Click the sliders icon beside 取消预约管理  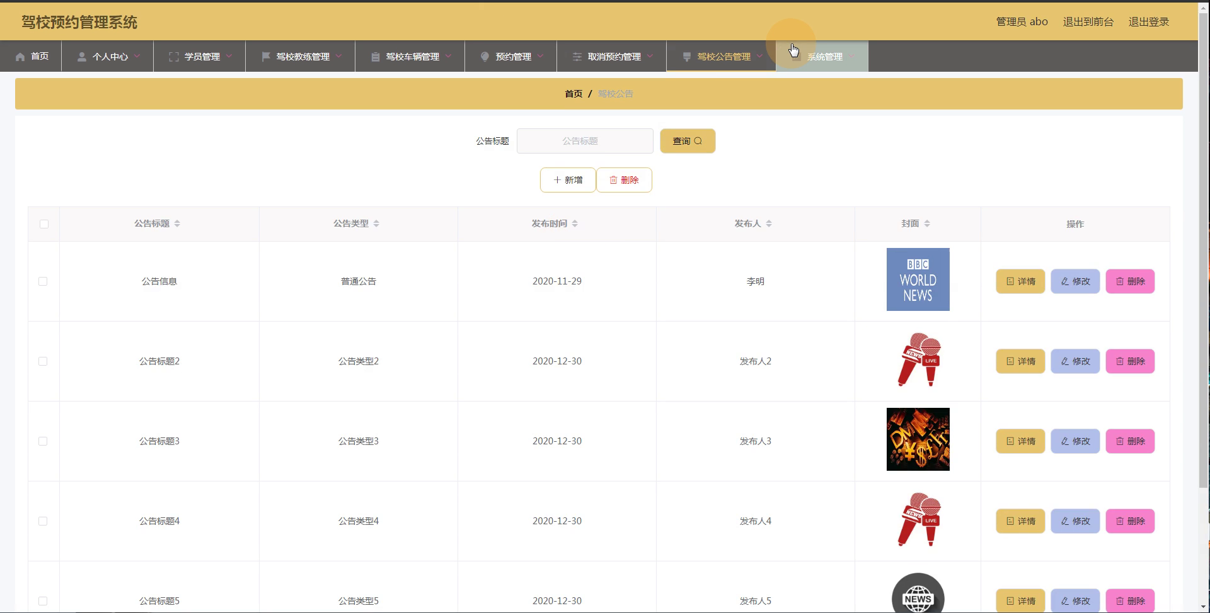coord(577,57)
